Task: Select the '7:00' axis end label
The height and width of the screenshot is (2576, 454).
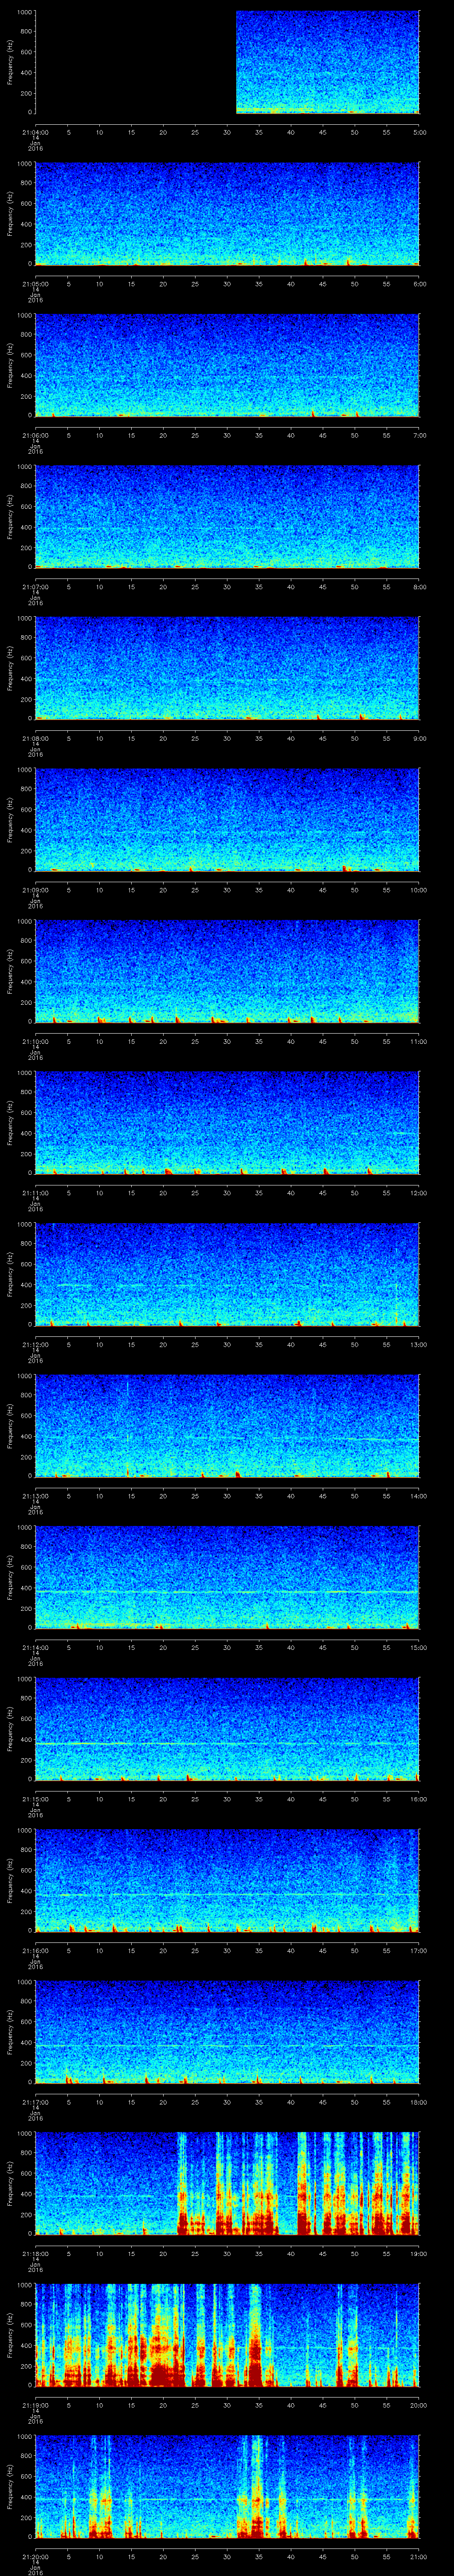Action: (420, 435)
